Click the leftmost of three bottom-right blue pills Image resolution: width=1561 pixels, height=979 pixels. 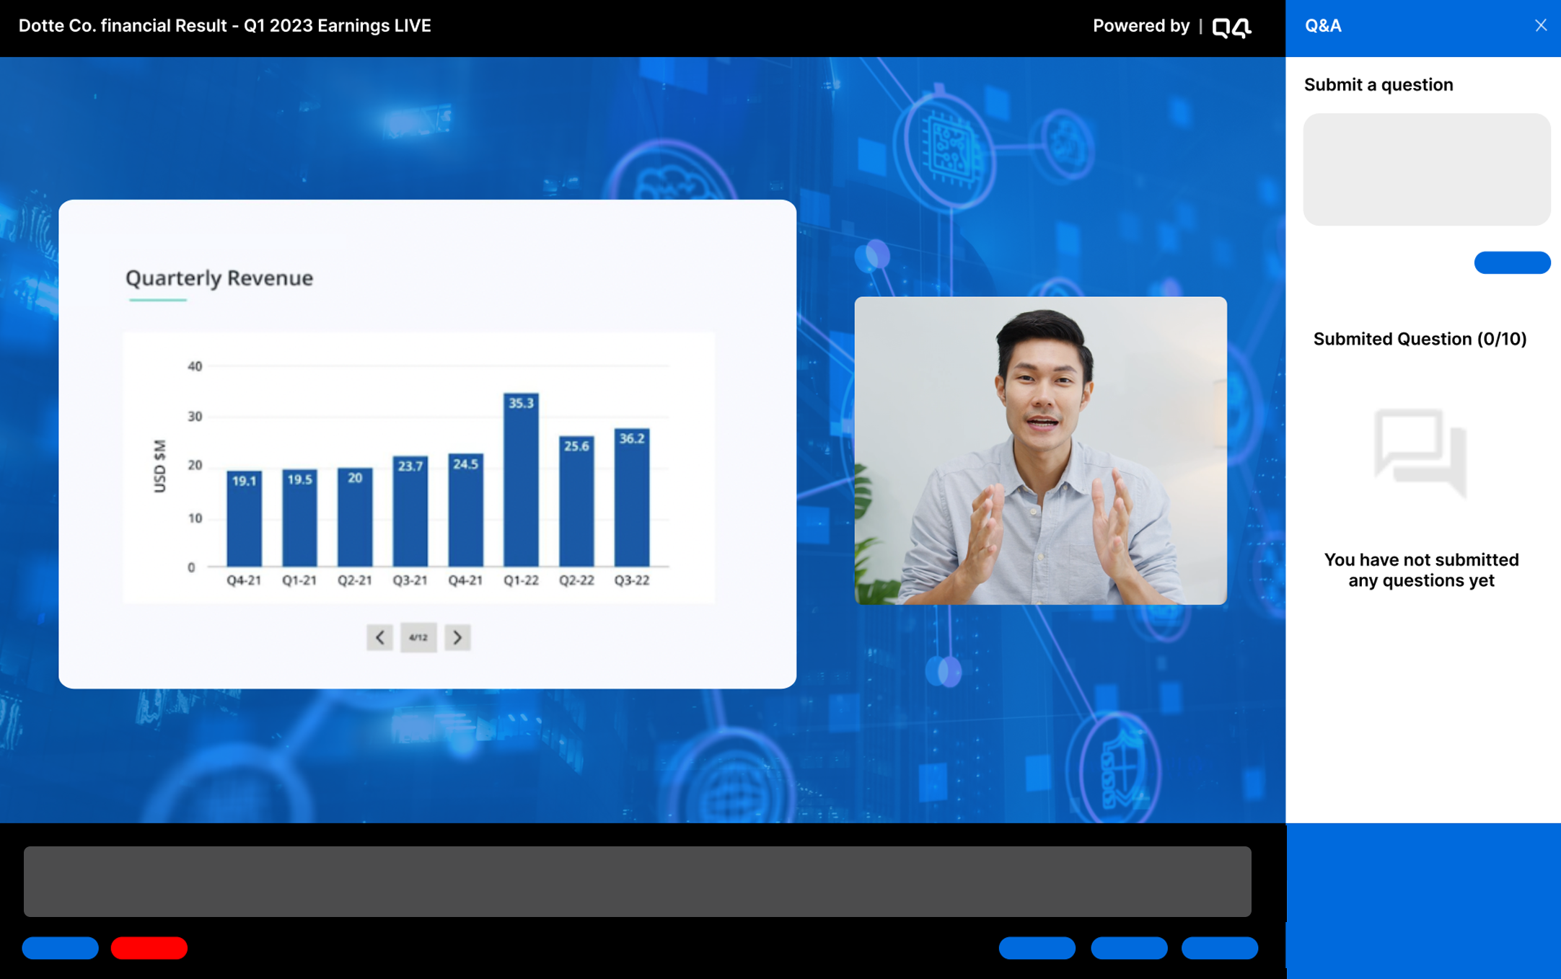[x=1037, y=947]
